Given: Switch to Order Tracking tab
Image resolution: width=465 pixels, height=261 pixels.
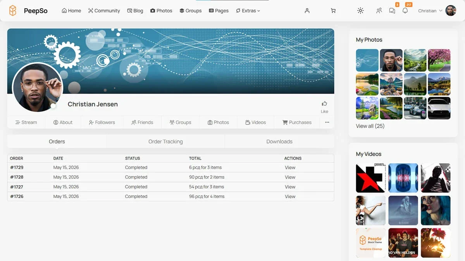Looking at the screenshot, I should click(165, 142).
